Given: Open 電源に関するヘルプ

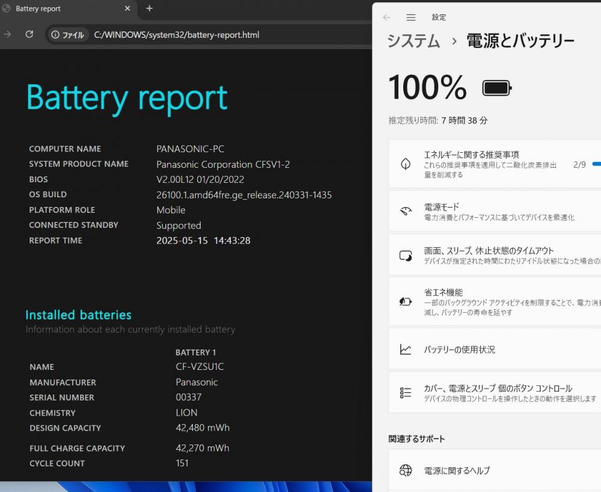Looking at the screenshot, I should tap(495, 470).
